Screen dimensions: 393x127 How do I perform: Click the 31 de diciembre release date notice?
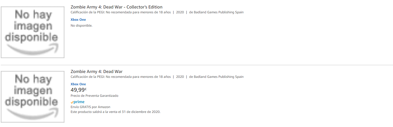click(115, 112)
